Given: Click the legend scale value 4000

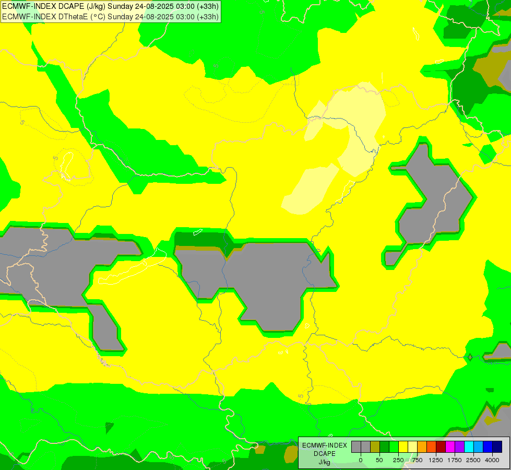Looking at the screenshot, I should coord(492,460).
